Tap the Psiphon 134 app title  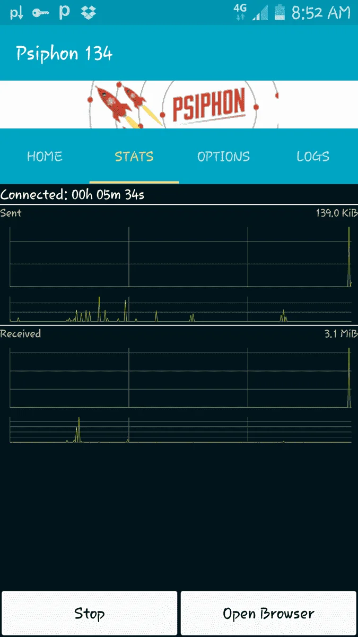point(64,53)
